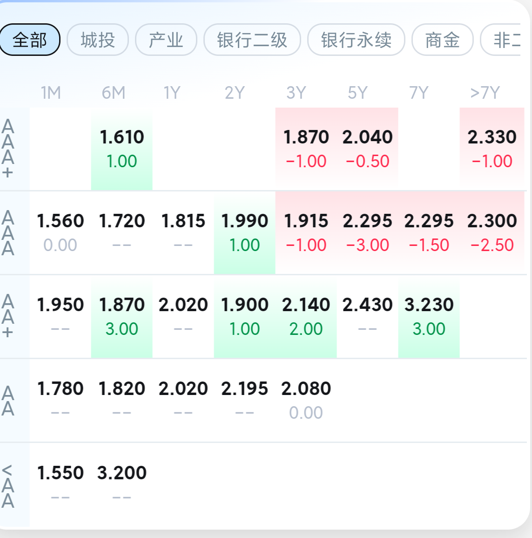Select AA+ 5Y yield 2.430
This screenshot has height=538, width=532.
coord(367,316)
